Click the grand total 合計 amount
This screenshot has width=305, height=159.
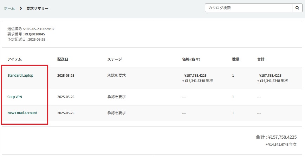pos(283,137)
